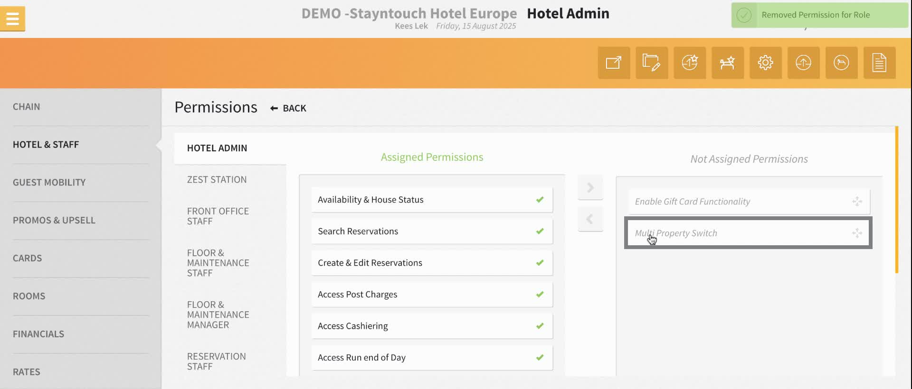Viewport: 912px width, 389px height.
Task: Select Enable Gift Card Functionality permission
Action: click(x=749, y=202)
